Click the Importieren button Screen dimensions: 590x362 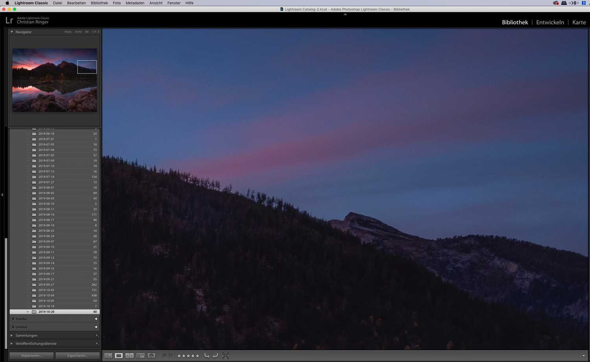tap(31, 356)
